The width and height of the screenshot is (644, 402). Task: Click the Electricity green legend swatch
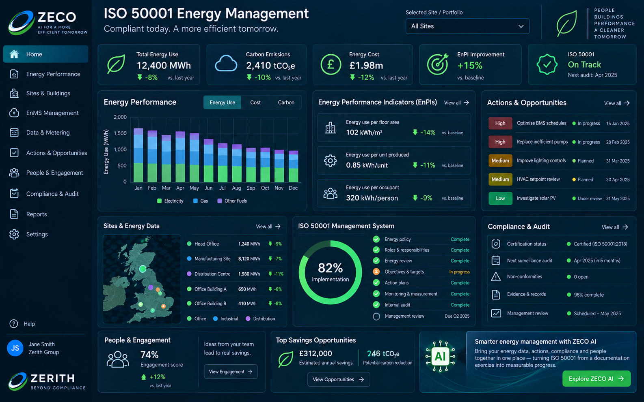(160, 201)
